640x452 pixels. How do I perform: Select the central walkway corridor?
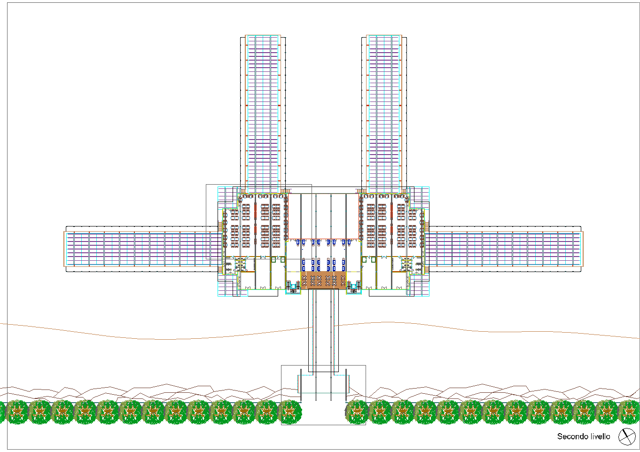click(x=323, y=329)
